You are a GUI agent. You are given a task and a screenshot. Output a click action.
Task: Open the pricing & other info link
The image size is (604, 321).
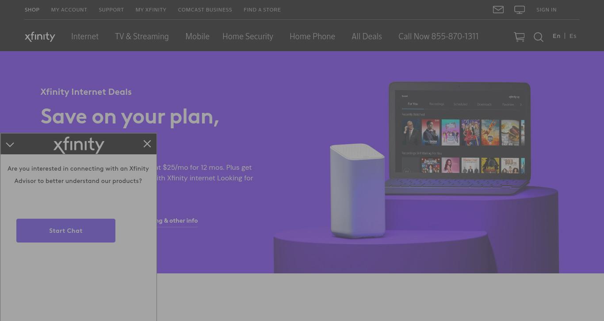pos(177,221)
